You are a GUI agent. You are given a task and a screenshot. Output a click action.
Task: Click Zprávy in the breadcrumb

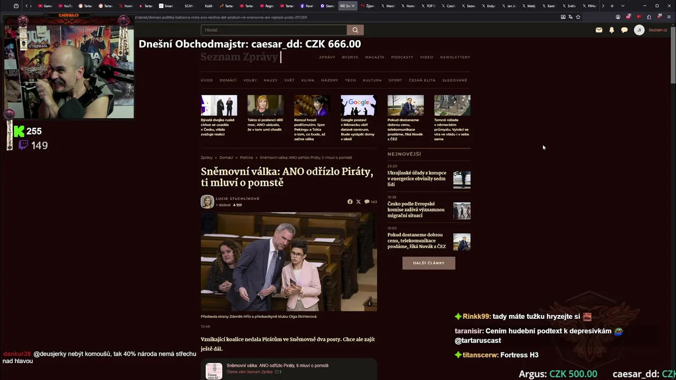point(206,157)
